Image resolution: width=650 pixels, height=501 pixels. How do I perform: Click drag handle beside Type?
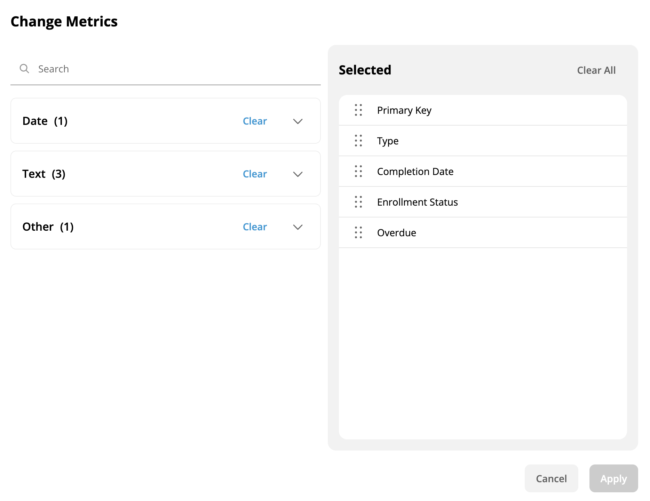point(358,141)
